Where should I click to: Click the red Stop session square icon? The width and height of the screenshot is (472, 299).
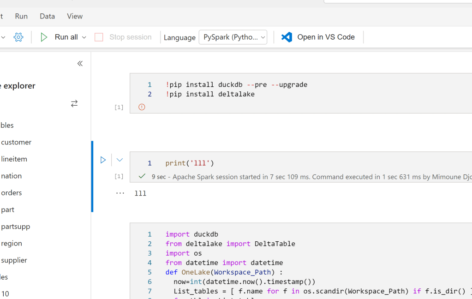point(99,37)
